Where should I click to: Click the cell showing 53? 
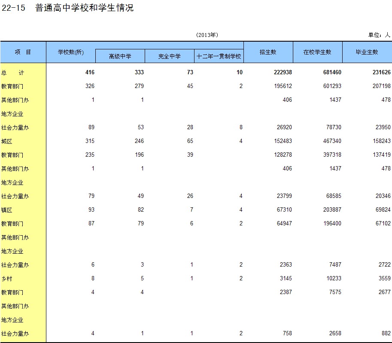141,127
